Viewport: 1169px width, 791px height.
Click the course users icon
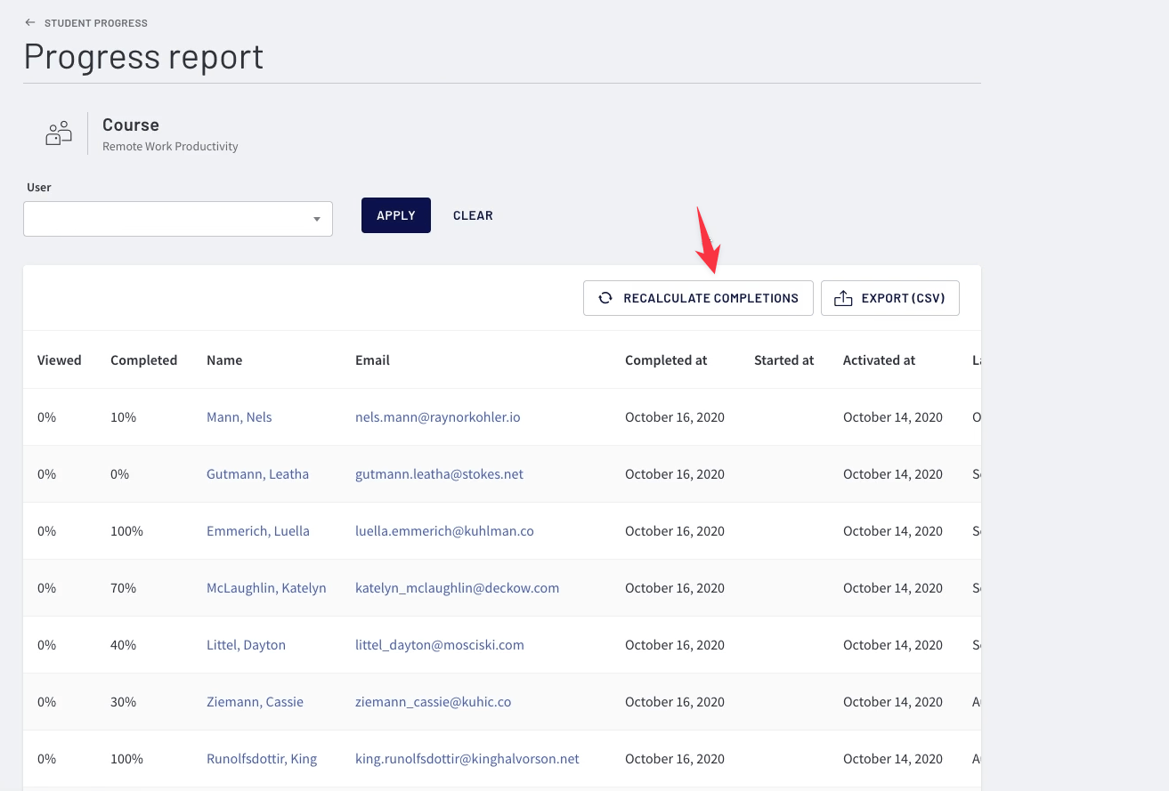[x=59, y=133]
